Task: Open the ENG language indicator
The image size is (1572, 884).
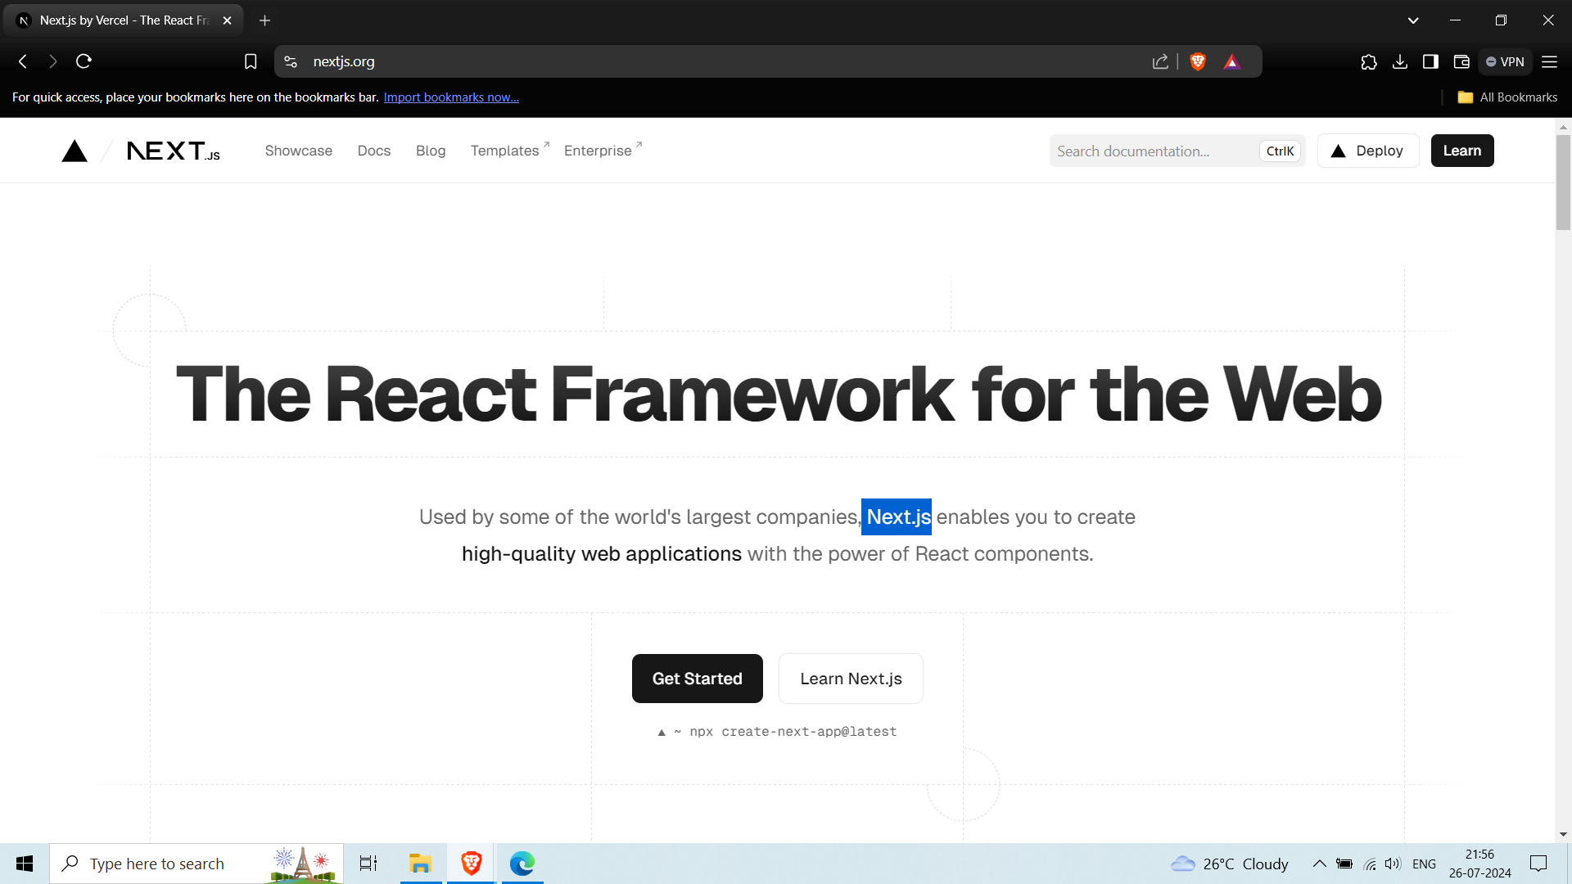Action: 1424,864
